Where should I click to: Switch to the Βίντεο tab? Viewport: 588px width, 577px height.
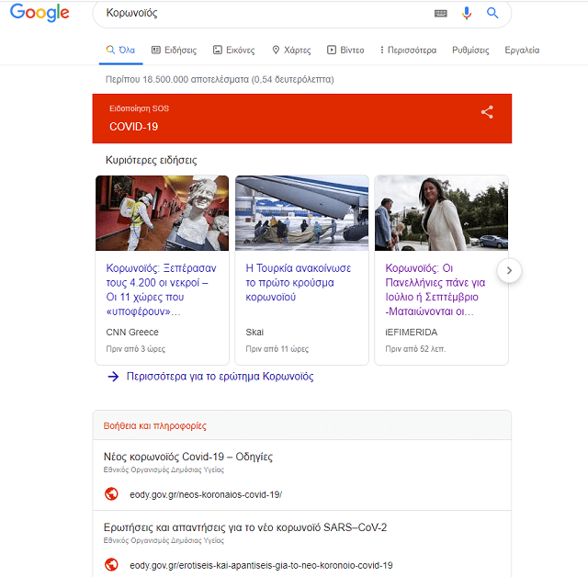pos(345,50)
